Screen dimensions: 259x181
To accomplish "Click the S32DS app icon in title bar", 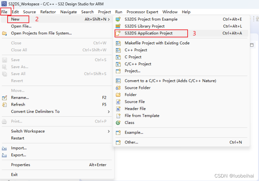I will [4, 4].
